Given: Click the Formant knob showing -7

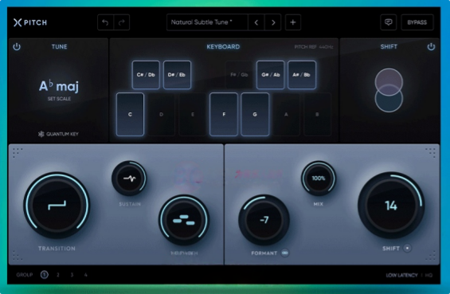Looking at the screenshot, I should [264, 220].
